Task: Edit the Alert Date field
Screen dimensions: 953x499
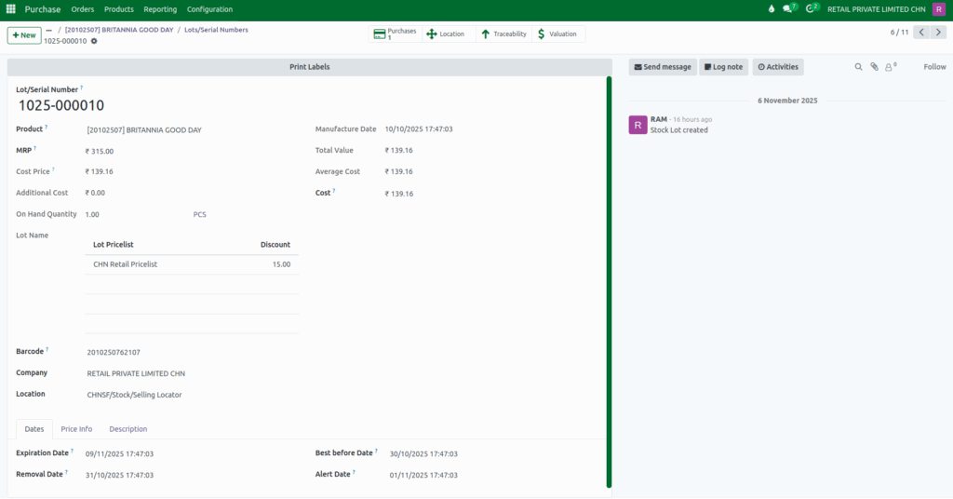Action: 423,476
